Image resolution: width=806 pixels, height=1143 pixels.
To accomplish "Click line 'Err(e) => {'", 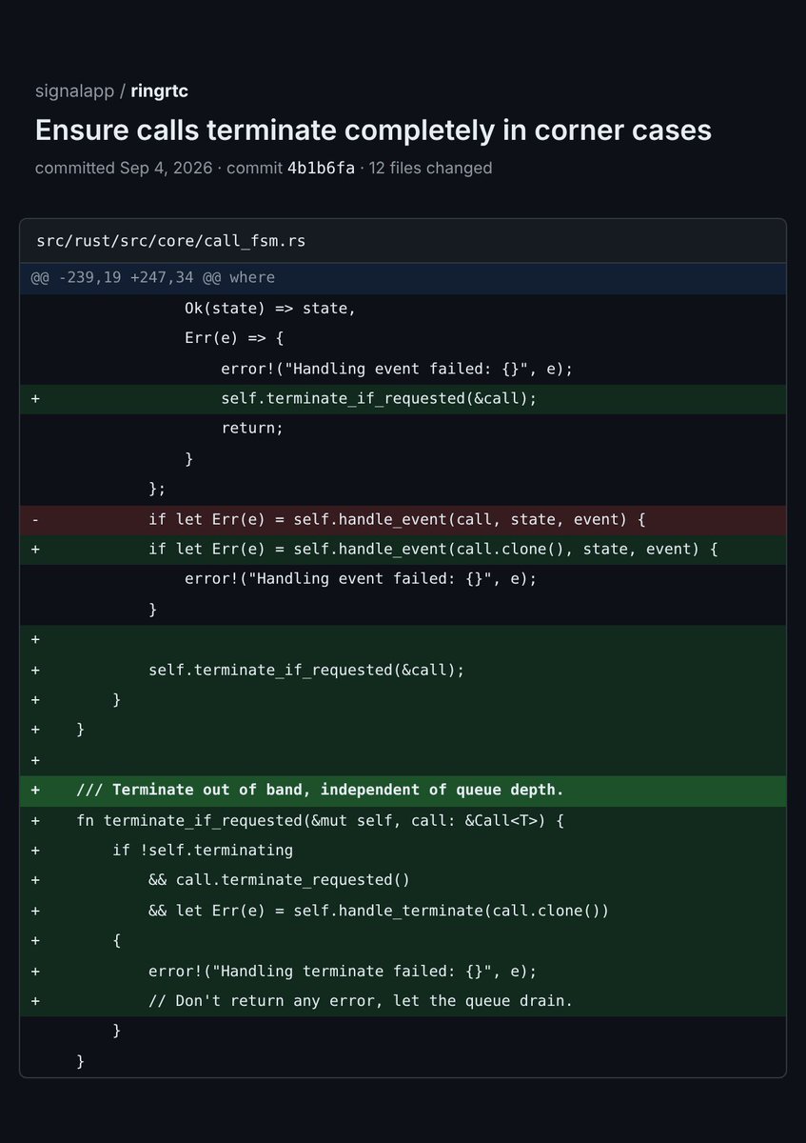I will [403, 339].
